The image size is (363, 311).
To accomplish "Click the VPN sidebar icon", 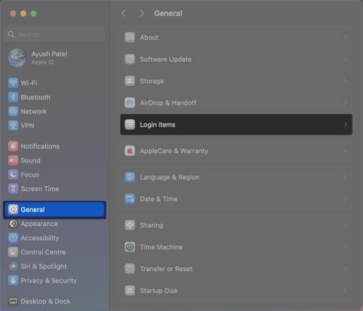I will [x=13, y=125].
